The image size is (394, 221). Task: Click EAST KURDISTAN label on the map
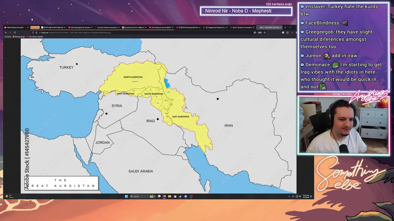click(181, 117)
